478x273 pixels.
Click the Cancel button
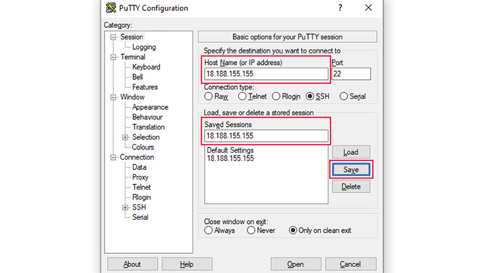[x=350, y=264]
